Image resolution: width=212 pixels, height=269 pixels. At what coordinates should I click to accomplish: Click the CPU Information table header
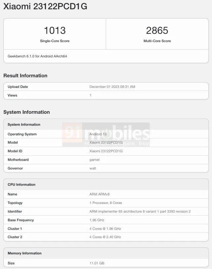pos(21,185)
